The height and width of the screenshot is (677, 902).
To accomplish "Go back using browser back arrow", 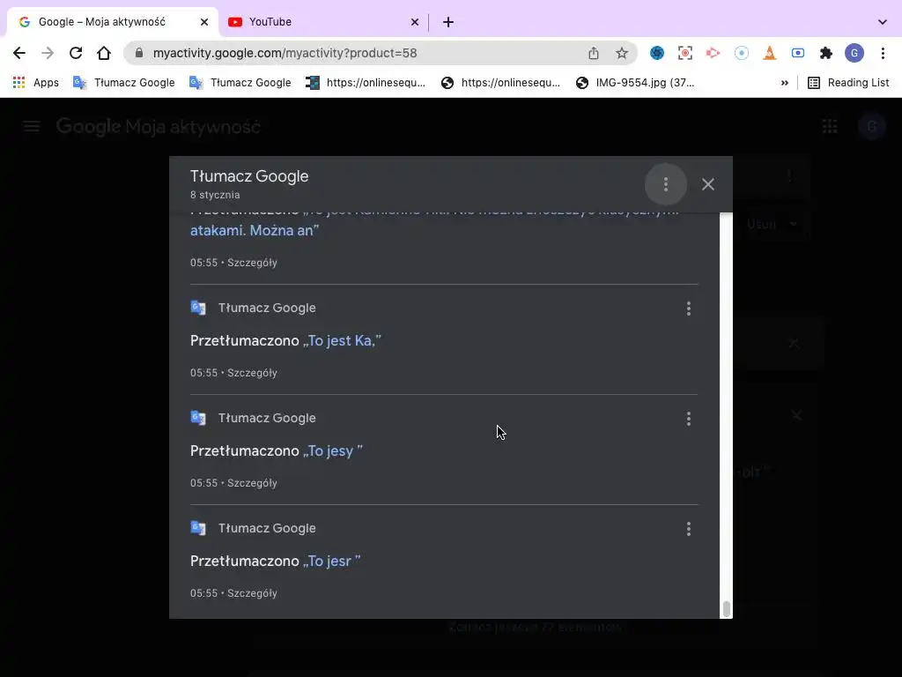I will point(19,53).
